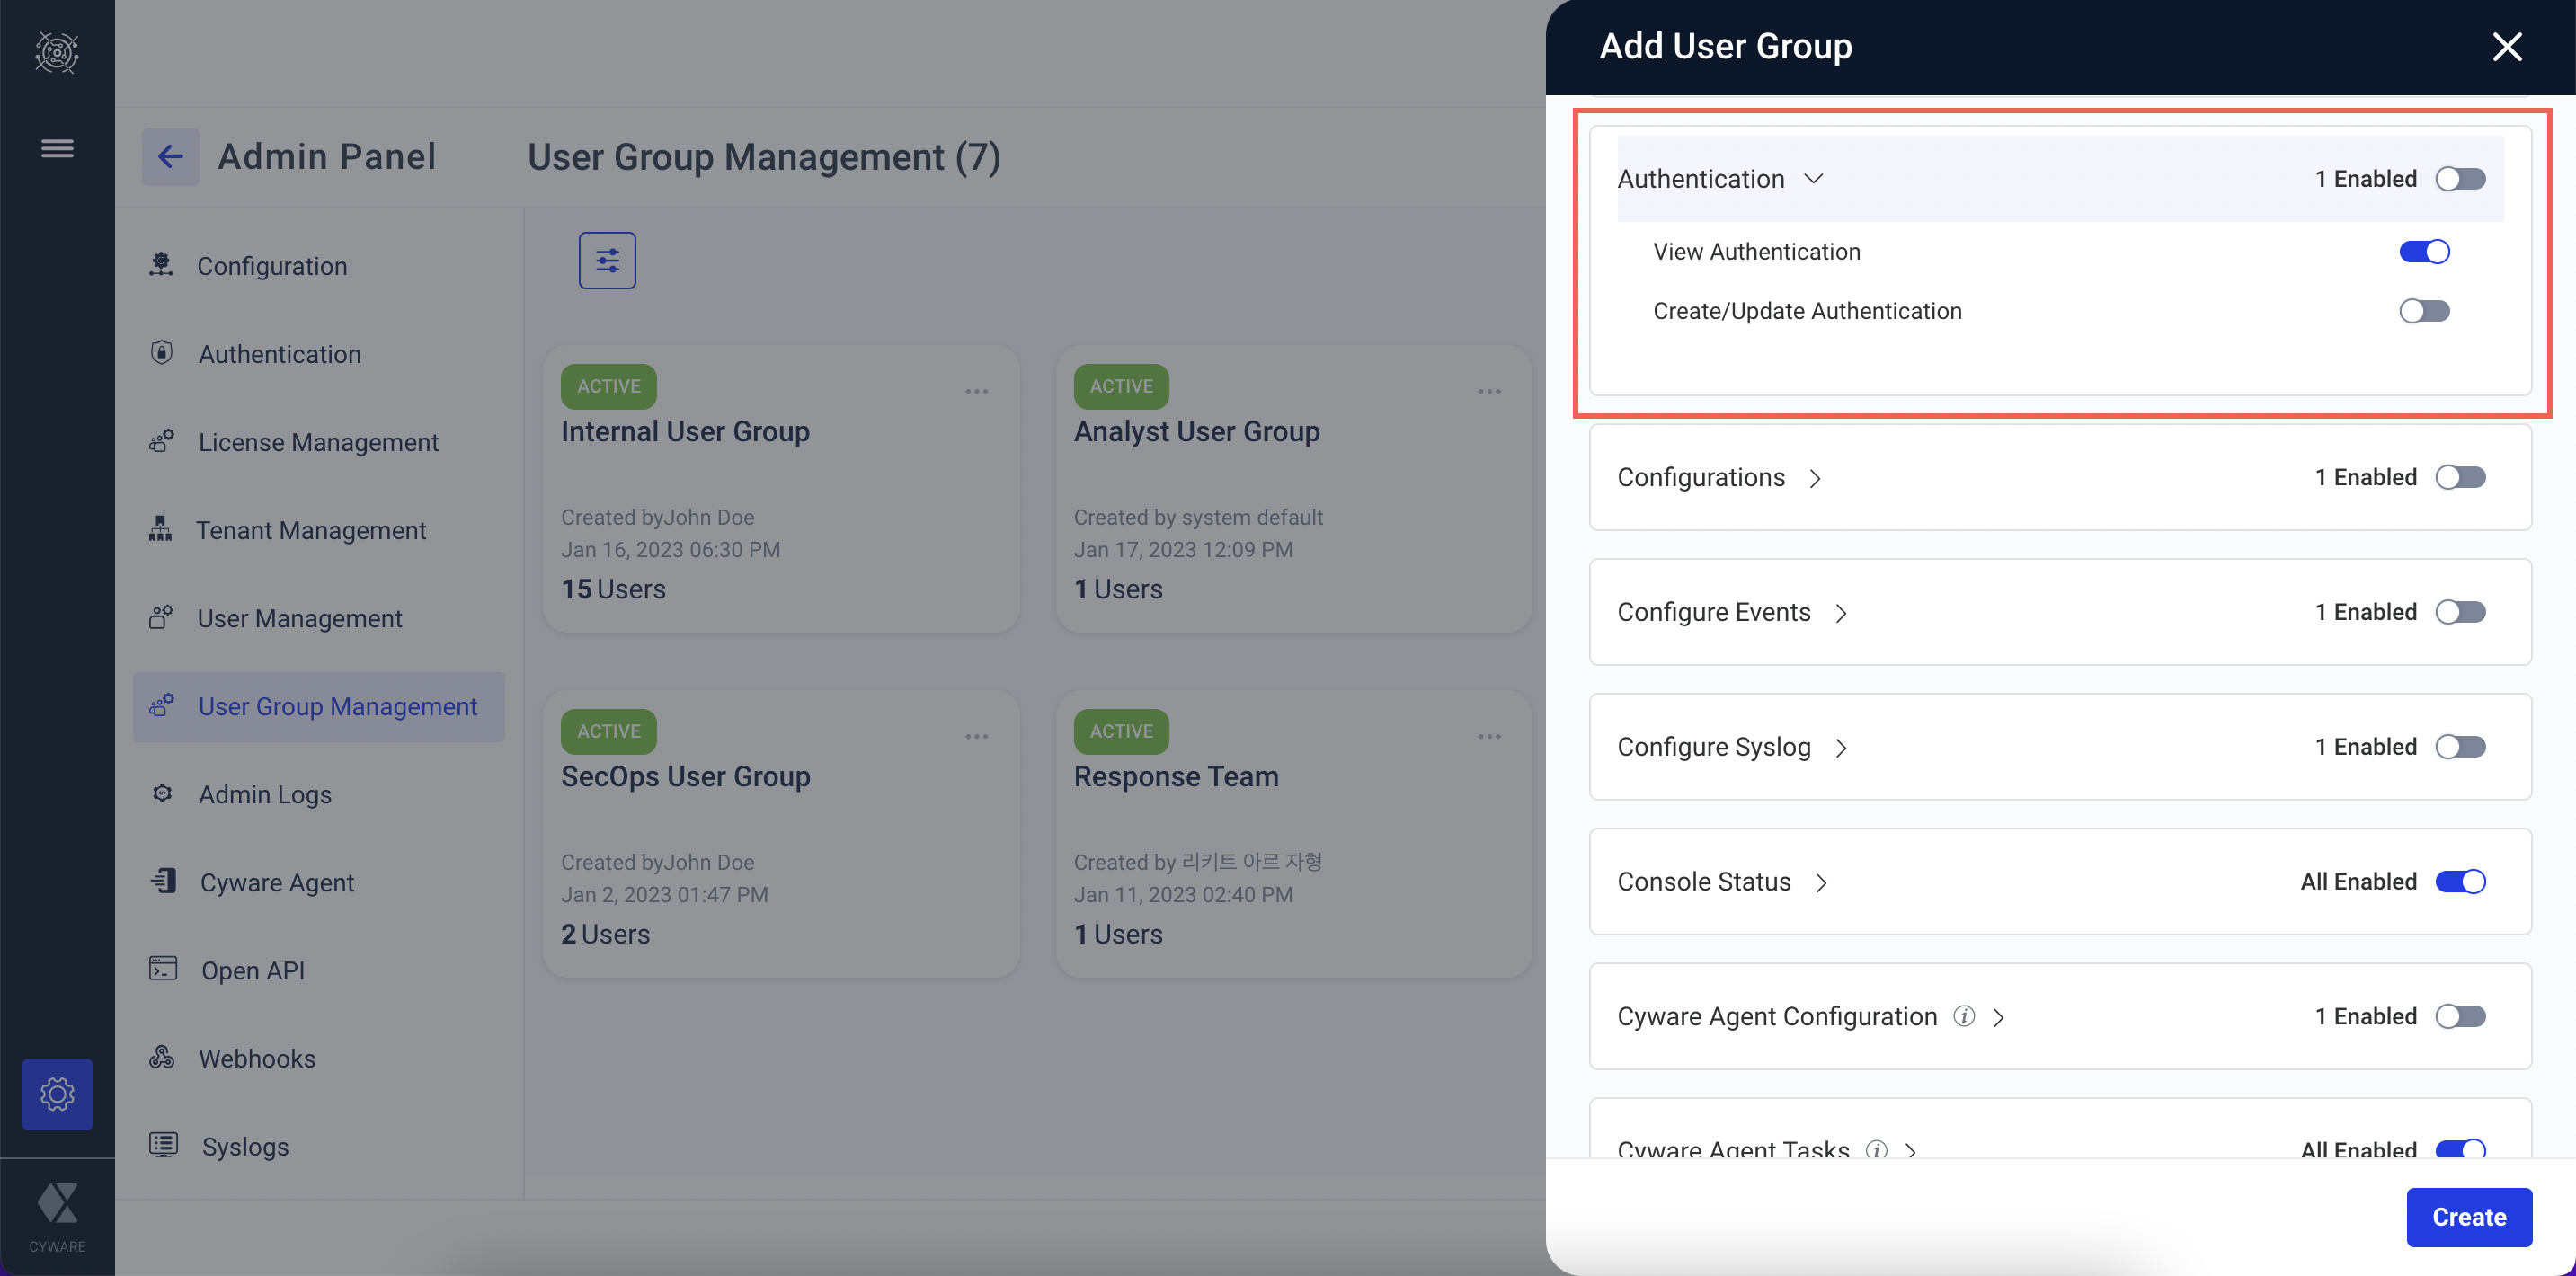Image resolution: width=2576 pixels, height=1276 pixels.
Task: Click the back arrow beside Admin Panel
Action: coord(170,157)
